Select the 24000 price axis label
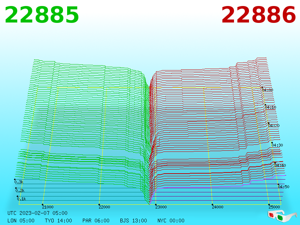 218,207
